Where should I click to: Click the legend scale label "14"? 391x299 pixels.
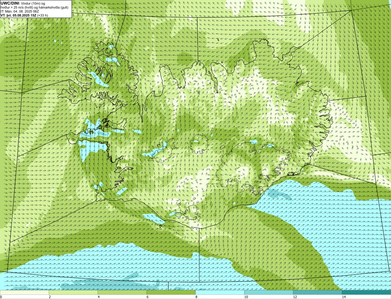[344, 297]
